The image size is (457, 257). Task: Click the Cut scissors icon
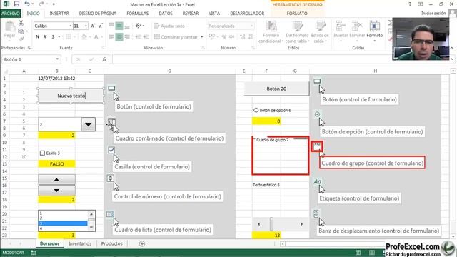[x=21, y=23]
